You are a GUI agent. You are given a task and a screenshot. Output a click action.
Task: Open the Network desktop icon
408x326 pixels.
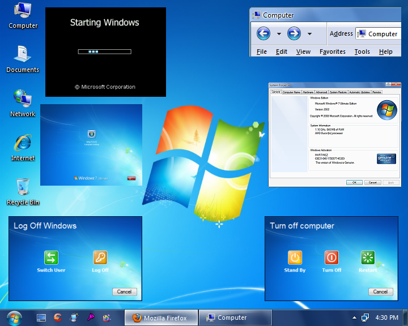pos(23,98)
